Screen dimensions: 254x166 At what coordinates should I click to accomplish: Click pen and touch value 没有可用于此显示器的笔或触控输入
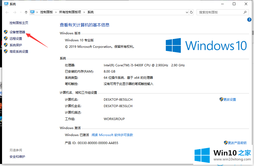click(x=129, y=84)
